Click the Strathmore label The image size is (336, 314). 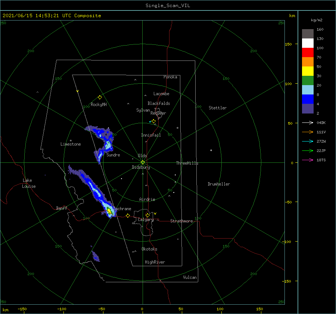(181, 221)
